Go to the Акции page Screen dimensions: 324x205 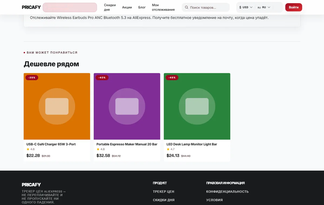point(127,7)
